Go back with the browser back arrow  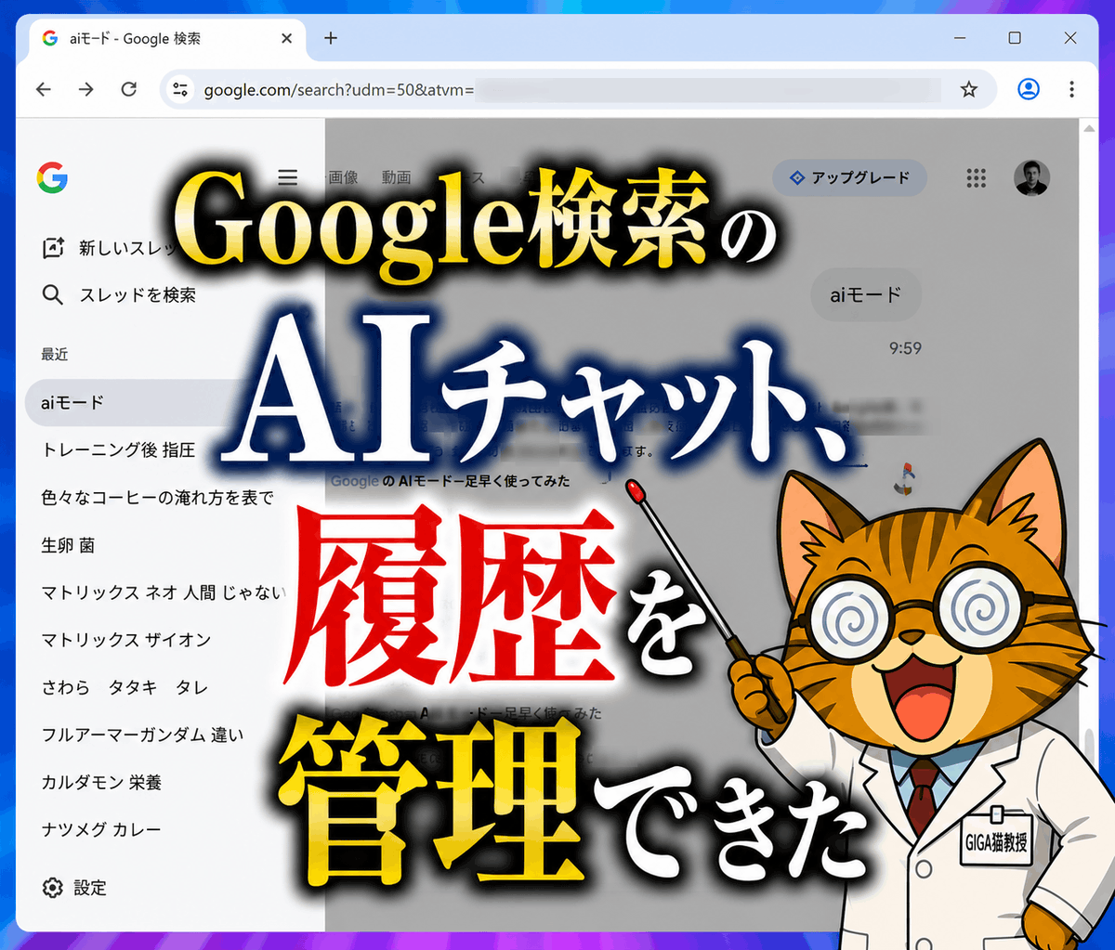(x=44, y=89)
